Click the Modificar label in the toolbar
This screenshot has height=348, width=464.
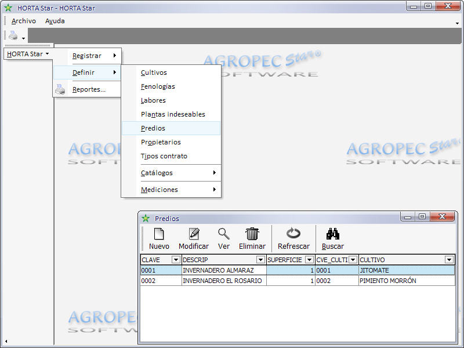pos(194,246)
